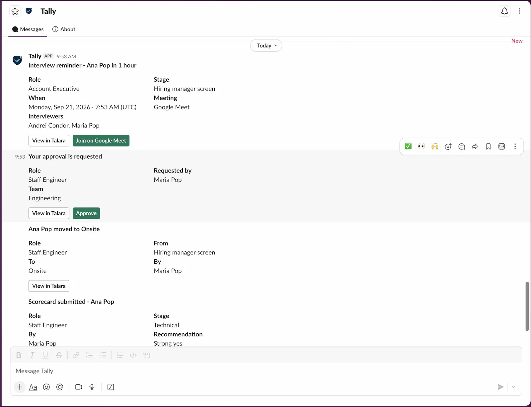This screenshot has width=531, height=407.
Task: Toggle the Aa formatting toolbar
Action: tap(33, 387)
